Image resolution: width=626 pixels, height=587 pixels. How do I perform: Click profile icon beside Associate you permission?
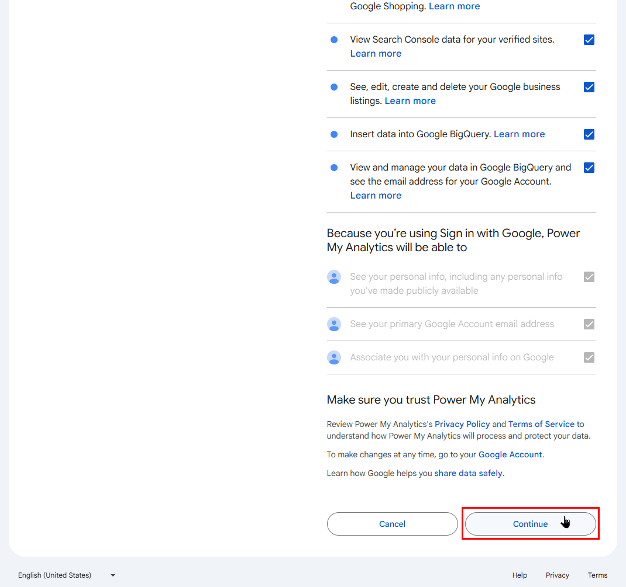tap(334, 357)
